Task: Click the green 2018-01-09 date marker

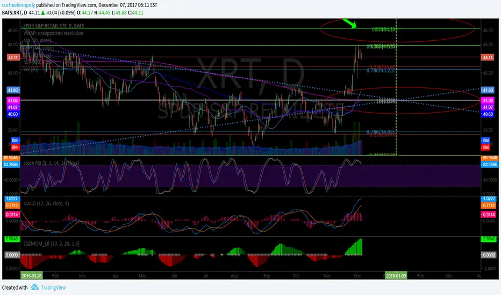Action: [x=396, y=276]
